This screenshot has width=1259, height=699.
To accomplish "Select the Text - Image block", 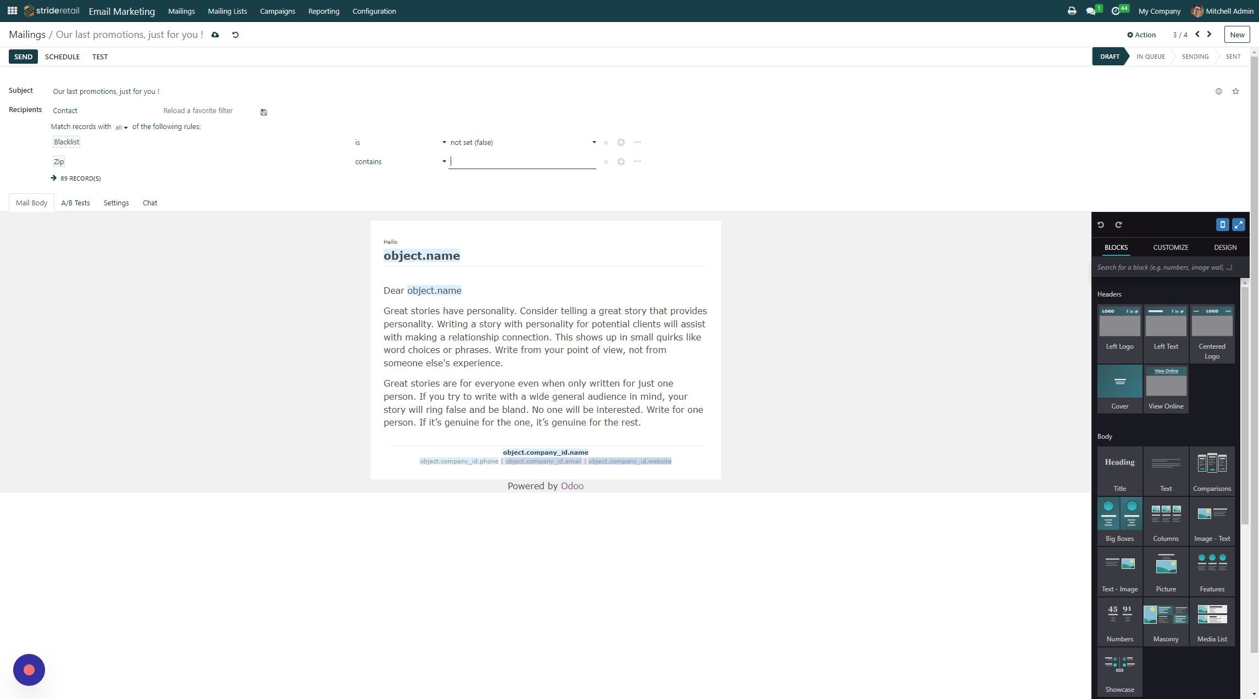I will (x=1119, y=571).
